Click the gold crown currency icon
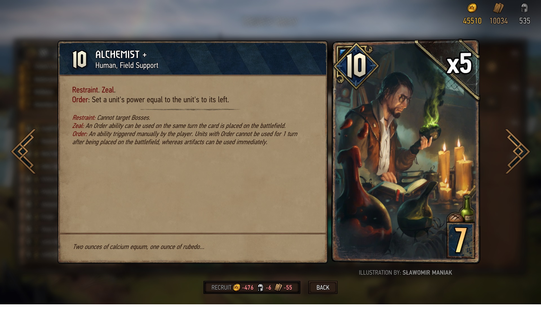The height and width of the screenshot is (317, 541). pos(472,8)
